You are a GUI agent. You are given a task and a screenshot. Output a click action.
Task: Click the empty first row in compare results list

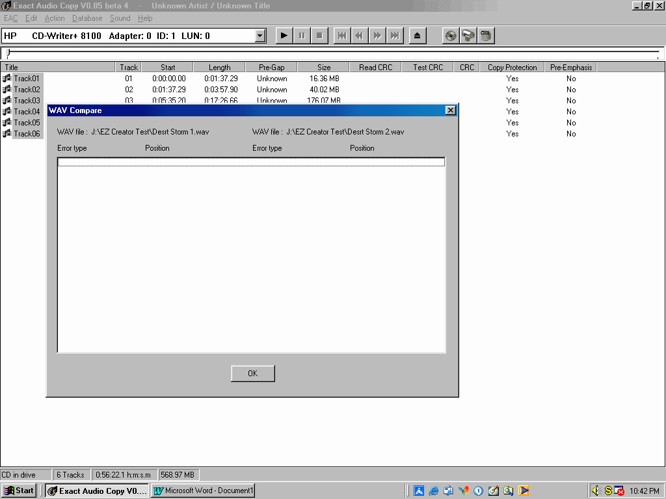(252, 162)
